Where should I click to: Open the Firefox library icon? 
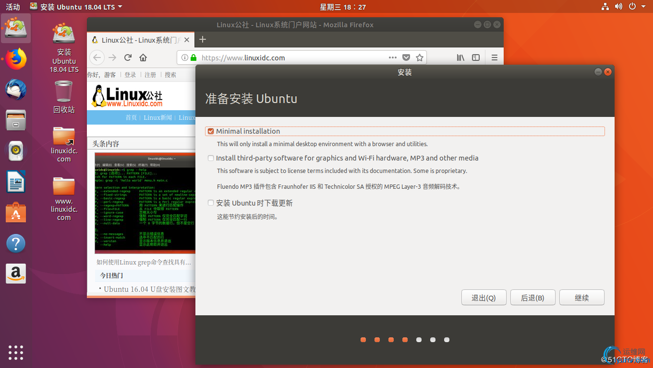[460, 57]
